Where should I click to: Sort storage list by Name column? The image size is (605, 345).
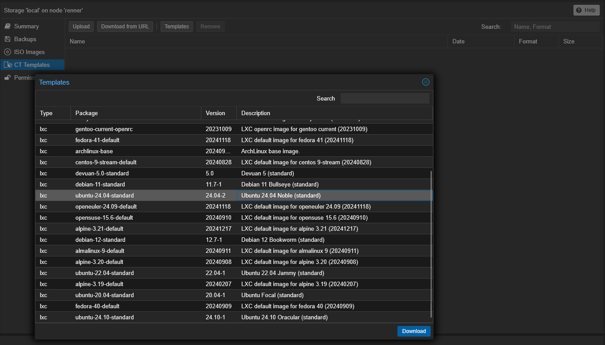(256, 42)
